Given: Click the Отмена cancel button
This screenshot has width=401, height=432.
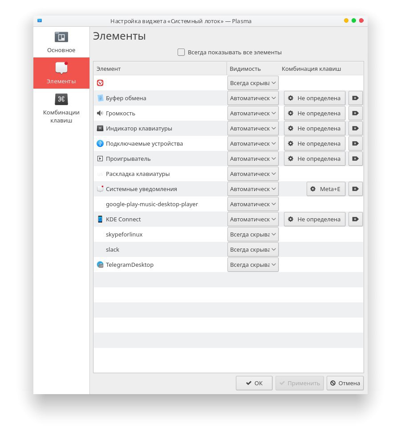Looking at the screenshot, I should click(x=345, y=383).
